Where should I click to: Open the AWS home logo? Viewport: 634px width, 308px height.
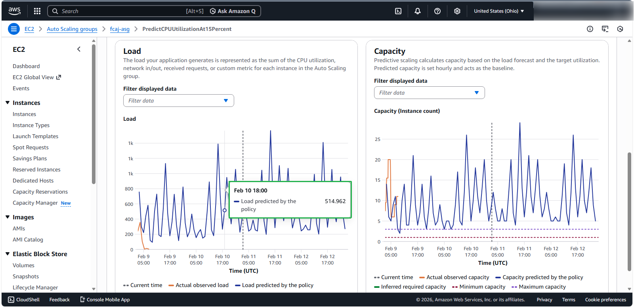pos(14,11)
